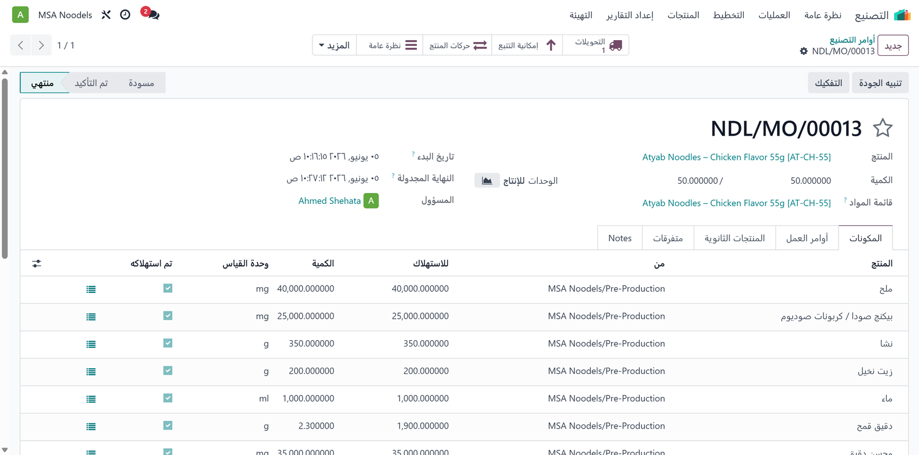
Task: Expand the المزيد dropdown
Action: 334,45
